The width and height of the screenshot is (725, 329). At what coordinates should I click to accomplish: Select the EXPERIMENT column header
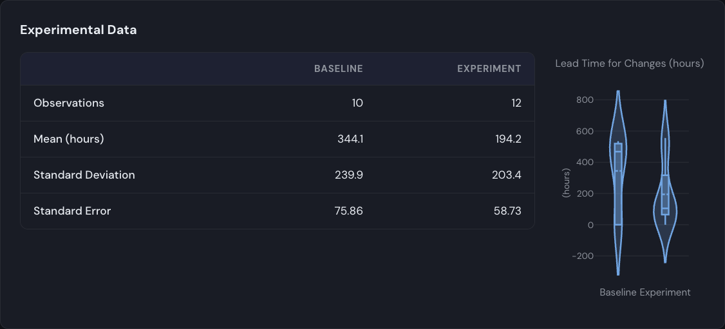489,69
